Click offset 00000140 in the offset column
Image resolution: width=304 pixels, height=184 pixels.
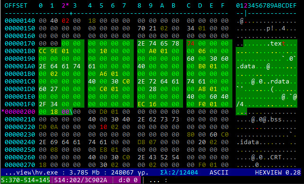coord(20,21)
